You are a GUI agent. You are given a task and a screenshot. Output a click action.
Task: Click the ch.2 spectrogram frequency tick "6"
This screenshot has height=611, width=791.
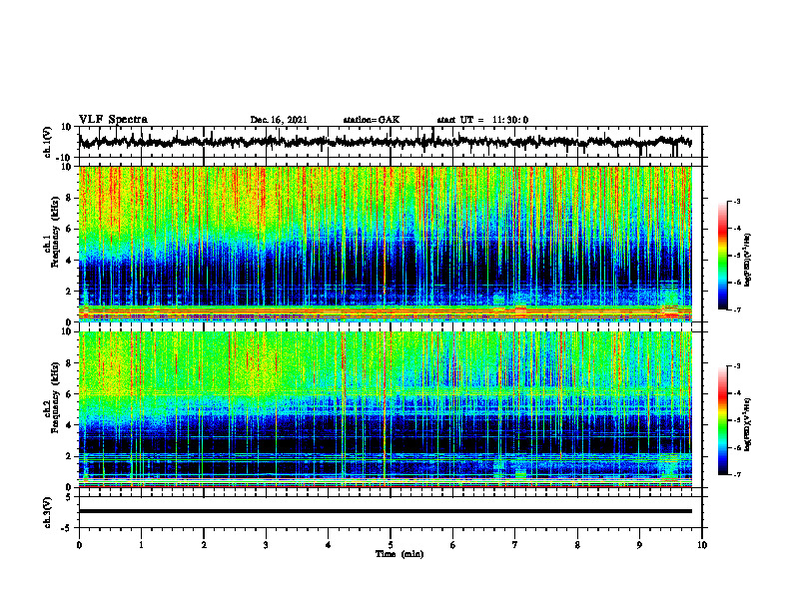69,394
